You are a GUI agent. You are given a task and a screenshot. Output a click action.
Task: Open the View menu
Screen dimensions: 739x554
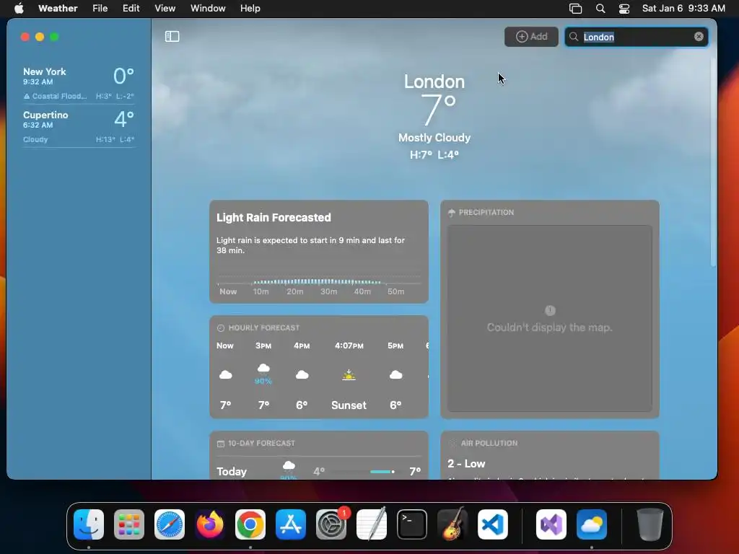pyautogui.click(x=165, y=9)
